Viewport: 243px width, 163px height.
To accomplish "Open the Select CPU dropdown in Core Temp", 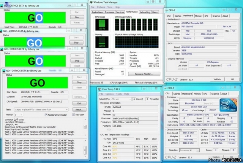I will pos(121,99).
